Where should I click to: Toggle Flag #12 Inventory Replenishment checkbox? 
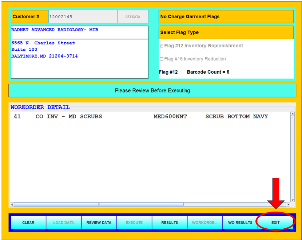(x=162, y=46)
